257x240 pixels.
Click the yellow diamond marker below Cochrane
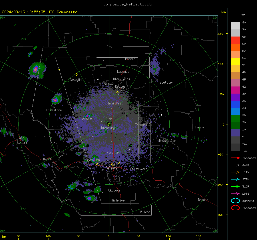98,165
